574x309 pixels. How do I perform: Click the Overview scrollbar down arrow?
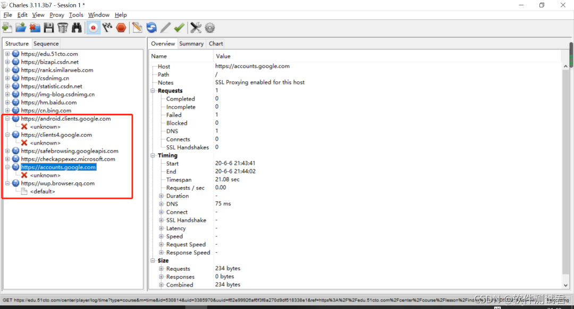tap(565, 285)
